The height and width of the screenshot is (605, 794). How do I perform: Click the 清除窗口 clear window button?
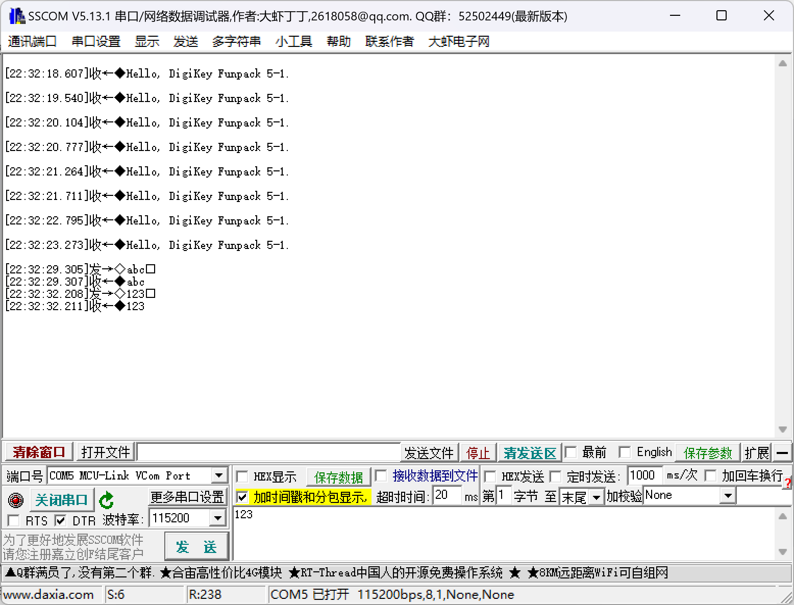(x=39, y=452)
